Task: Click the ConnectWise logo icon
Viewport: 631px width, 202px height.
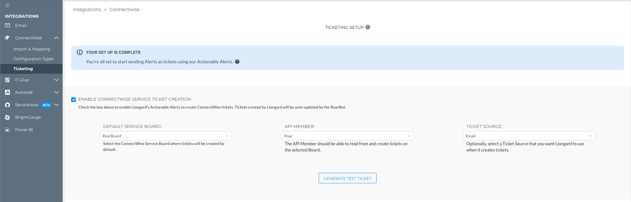Action: pyautogui.click(x=8, y=38)
